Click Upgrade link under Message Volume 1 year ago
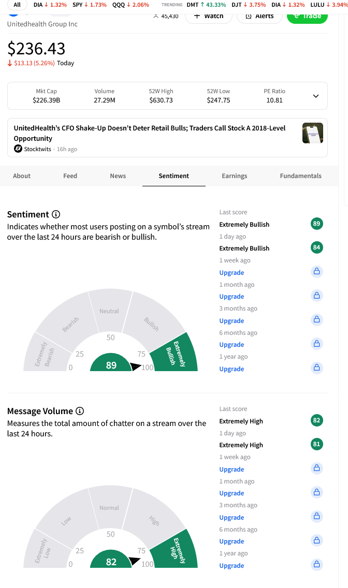The image size is (348, 588). 232,566
